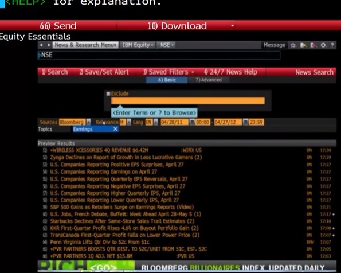Screen dimensions: 341x273
Task: Click the Save/Set Alert button
Action: tap(104, 72)
